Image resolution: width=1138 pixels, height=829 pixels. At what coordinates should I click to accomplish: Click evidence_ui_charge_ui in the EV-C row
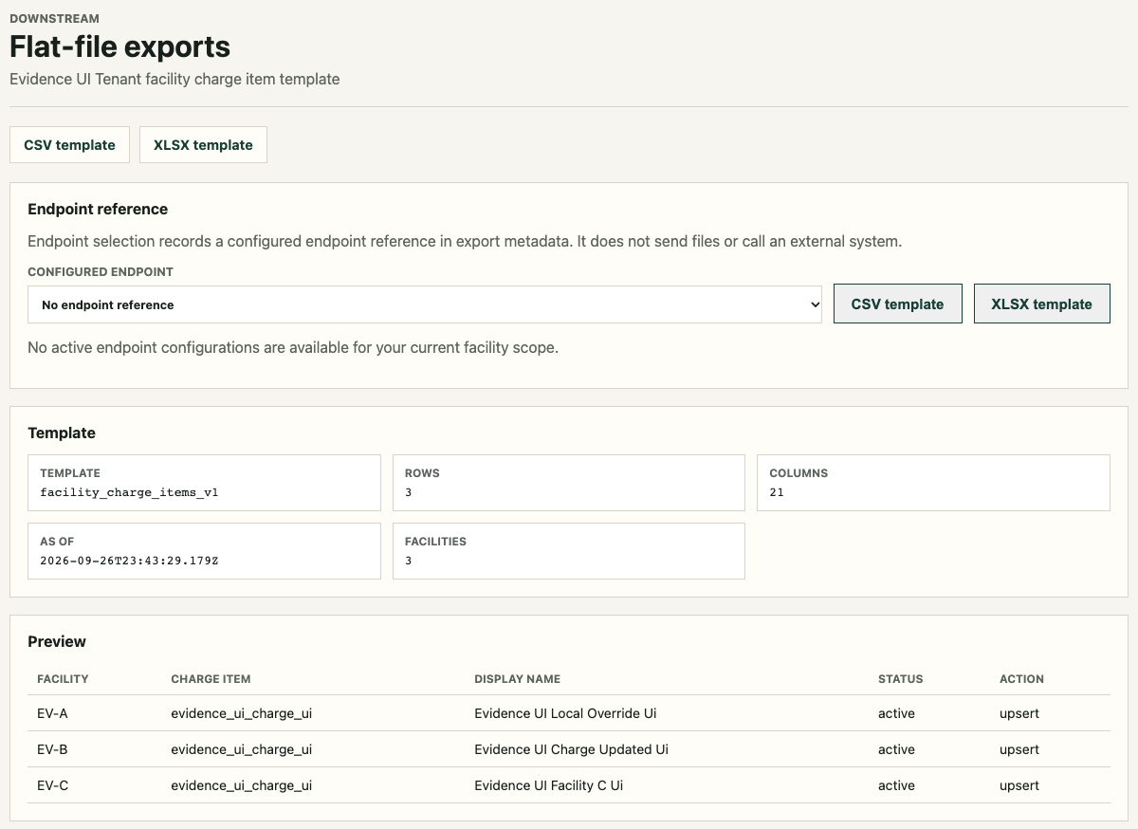(x=241, y=785)
